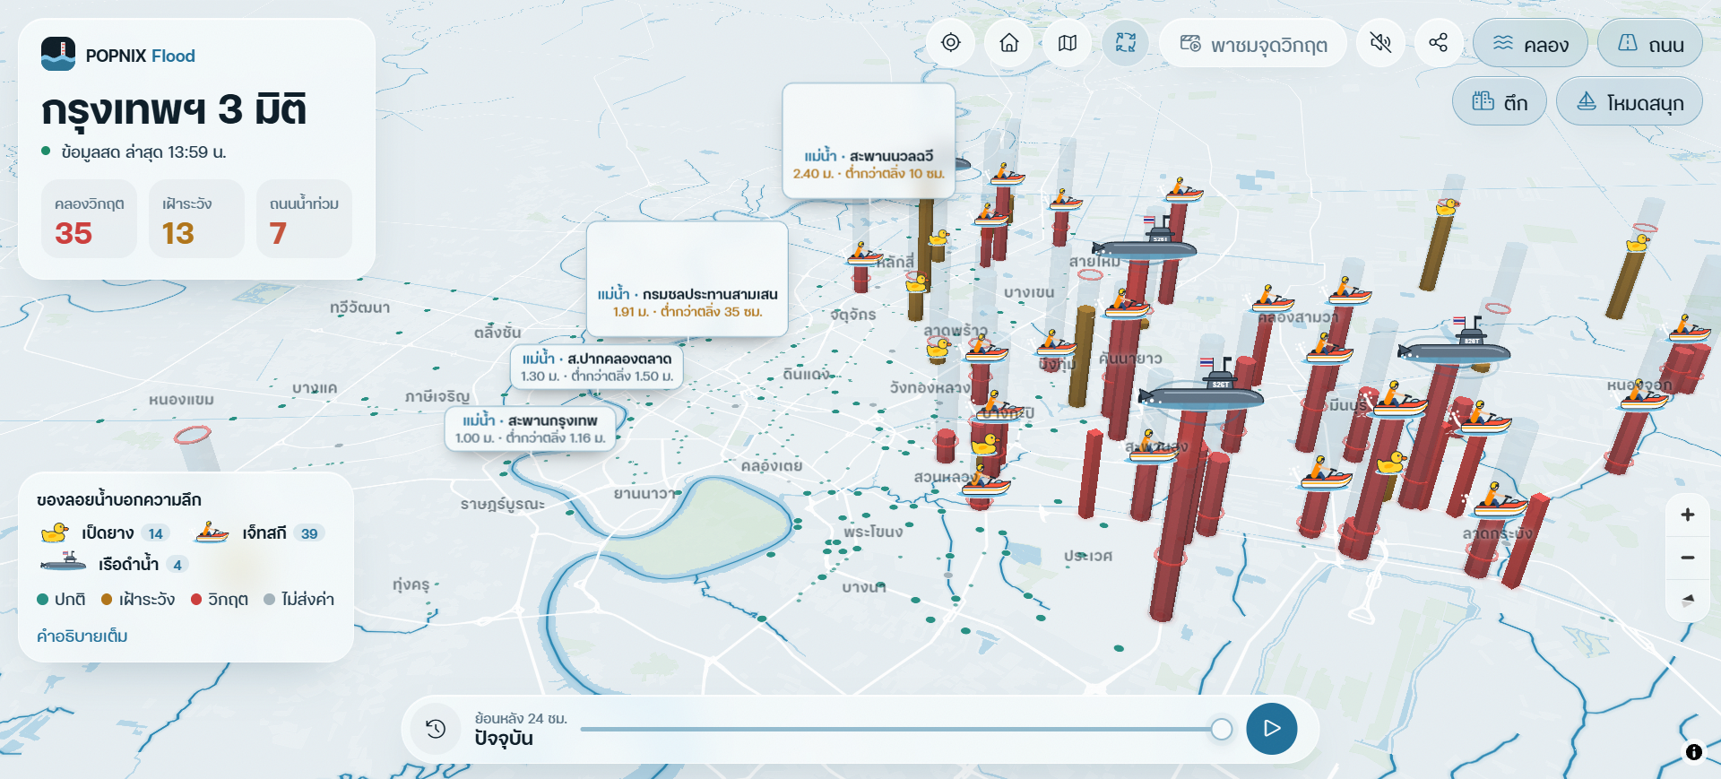Click the locate-me target icon

[951, 43]
